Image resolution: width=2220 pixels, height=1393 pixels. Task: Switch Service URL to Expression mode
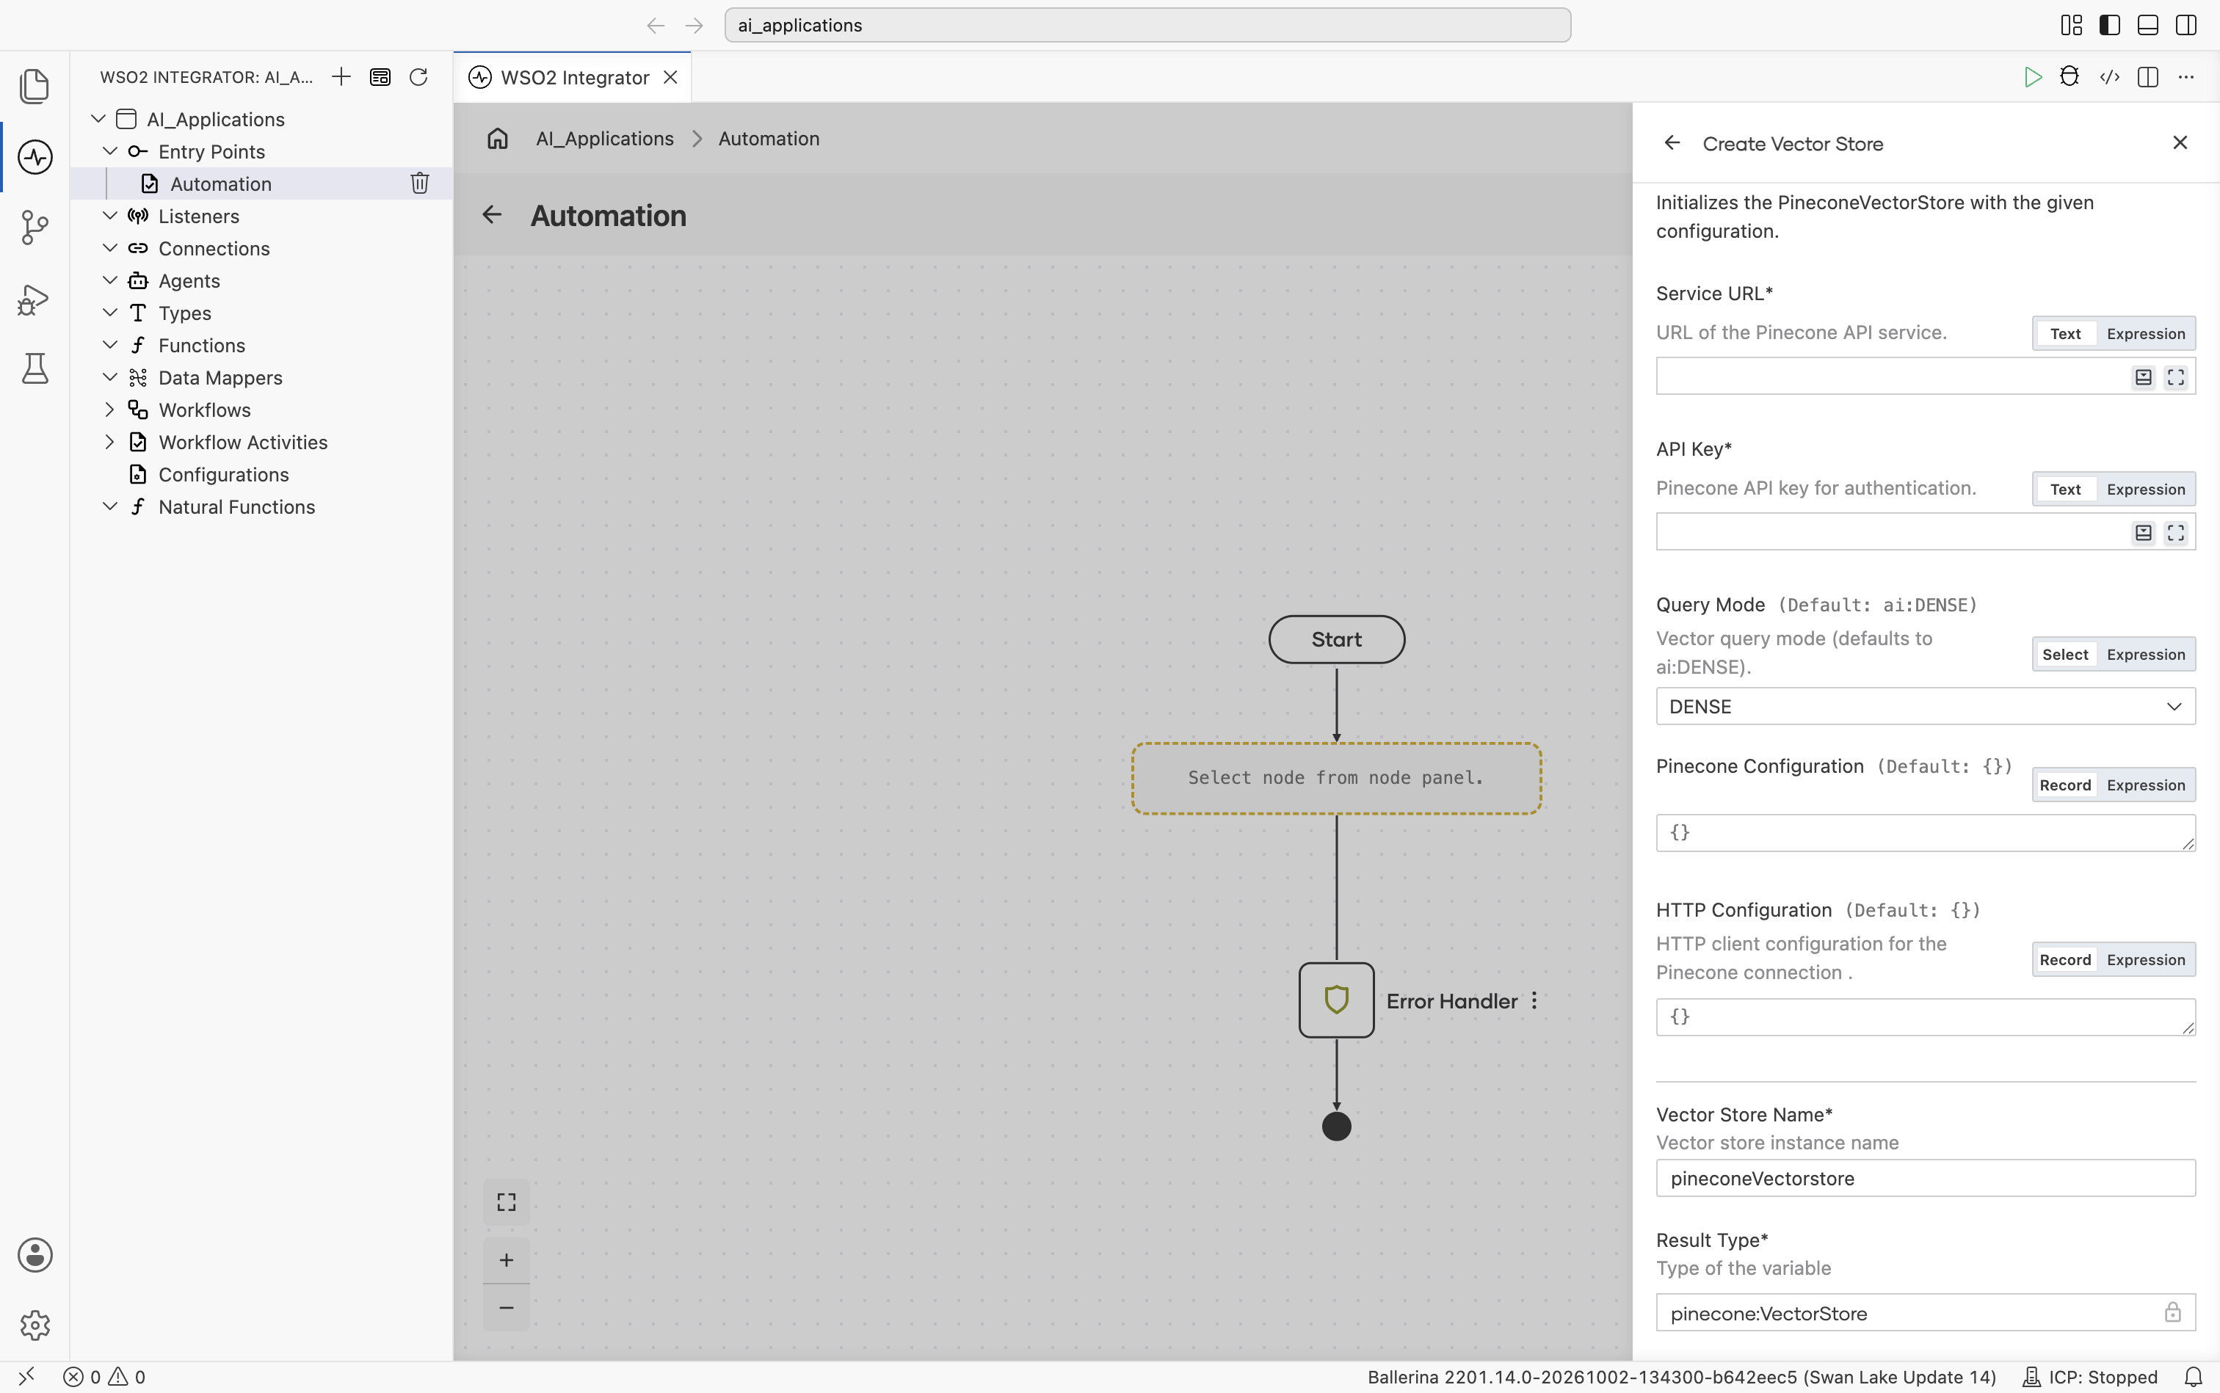2145,333
